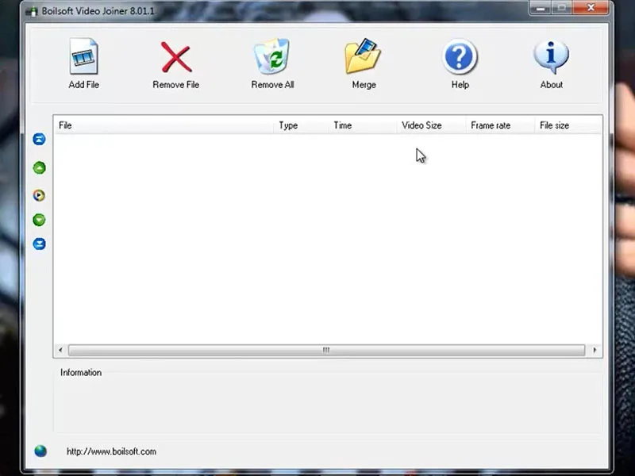This screenshot has height=476, width=635.
Task: Sort by the File size column header
Action: pyautogui.click(x=568, y=125)
